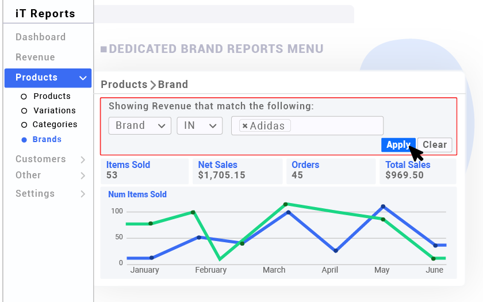Collapse the Products menu chevron

[83, 78]
